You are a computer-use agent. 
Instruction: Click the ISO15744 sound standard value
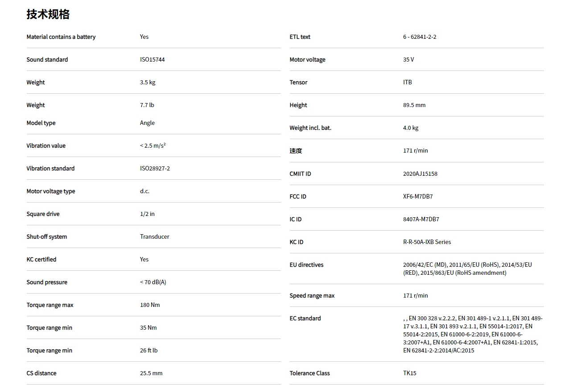pyautogui.click(x=152, y=60)
